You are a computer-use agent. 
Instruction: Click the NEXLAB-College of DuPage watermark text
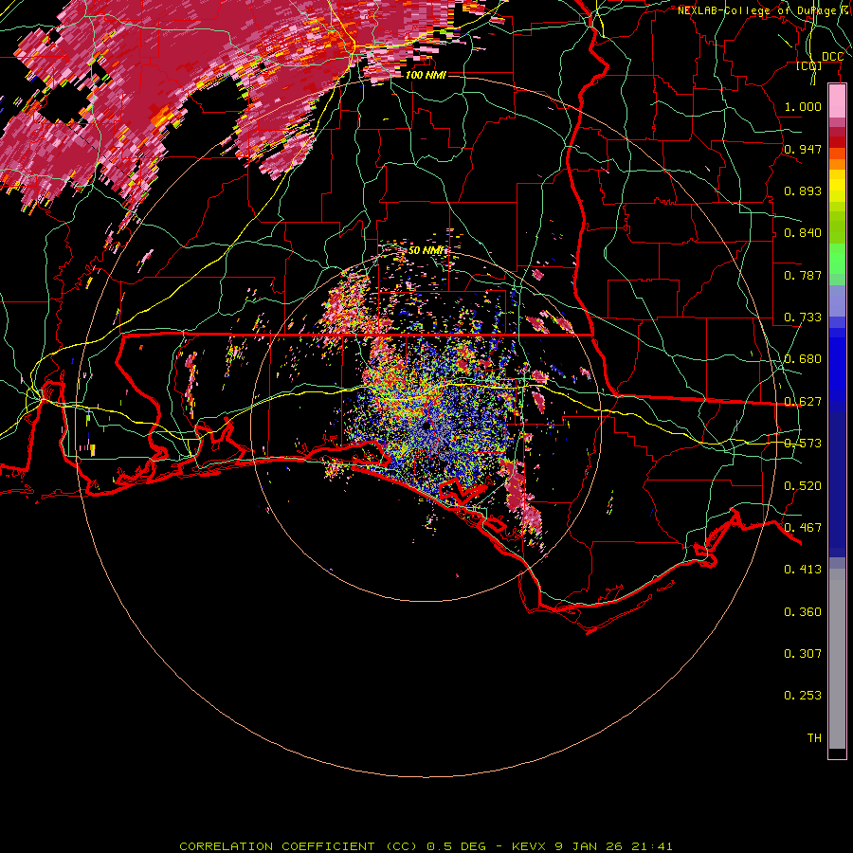click(765, 10)
